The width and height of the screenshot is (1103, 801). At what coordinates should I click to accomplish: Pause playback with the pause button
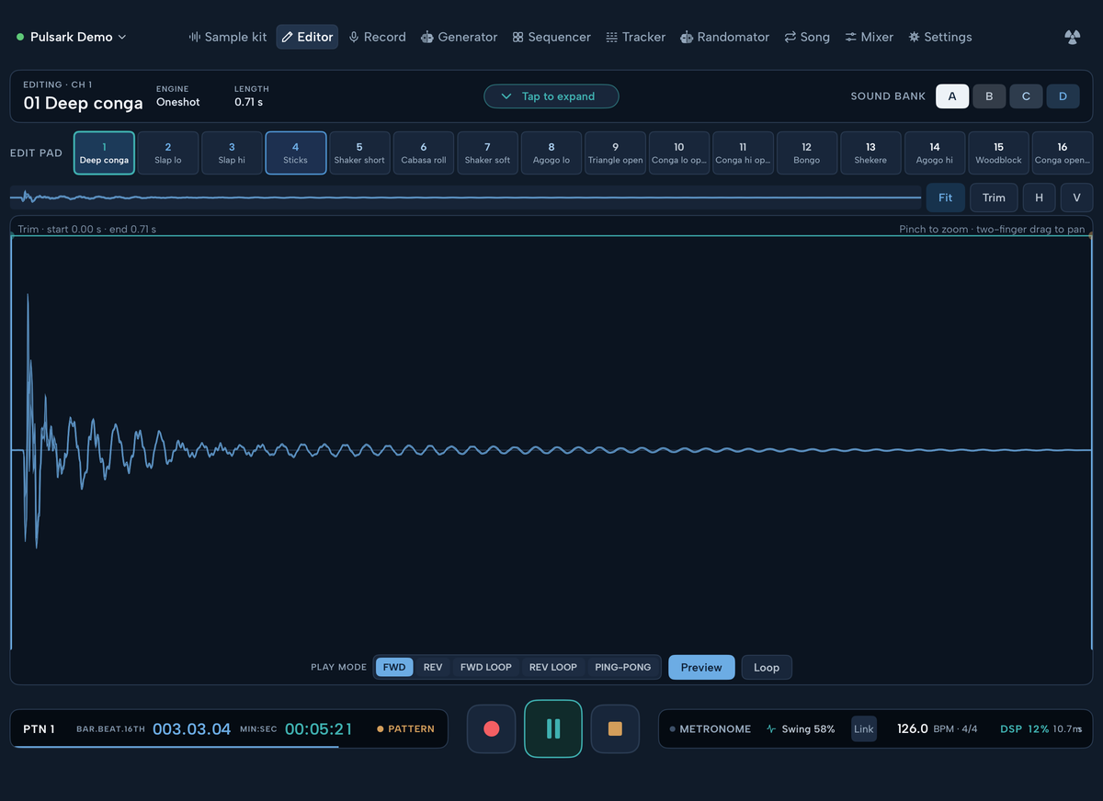(x=553, y=728)
